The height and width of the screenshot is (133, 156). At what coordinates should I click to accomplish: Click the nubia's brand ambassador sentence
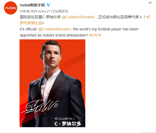pos(54,35)
